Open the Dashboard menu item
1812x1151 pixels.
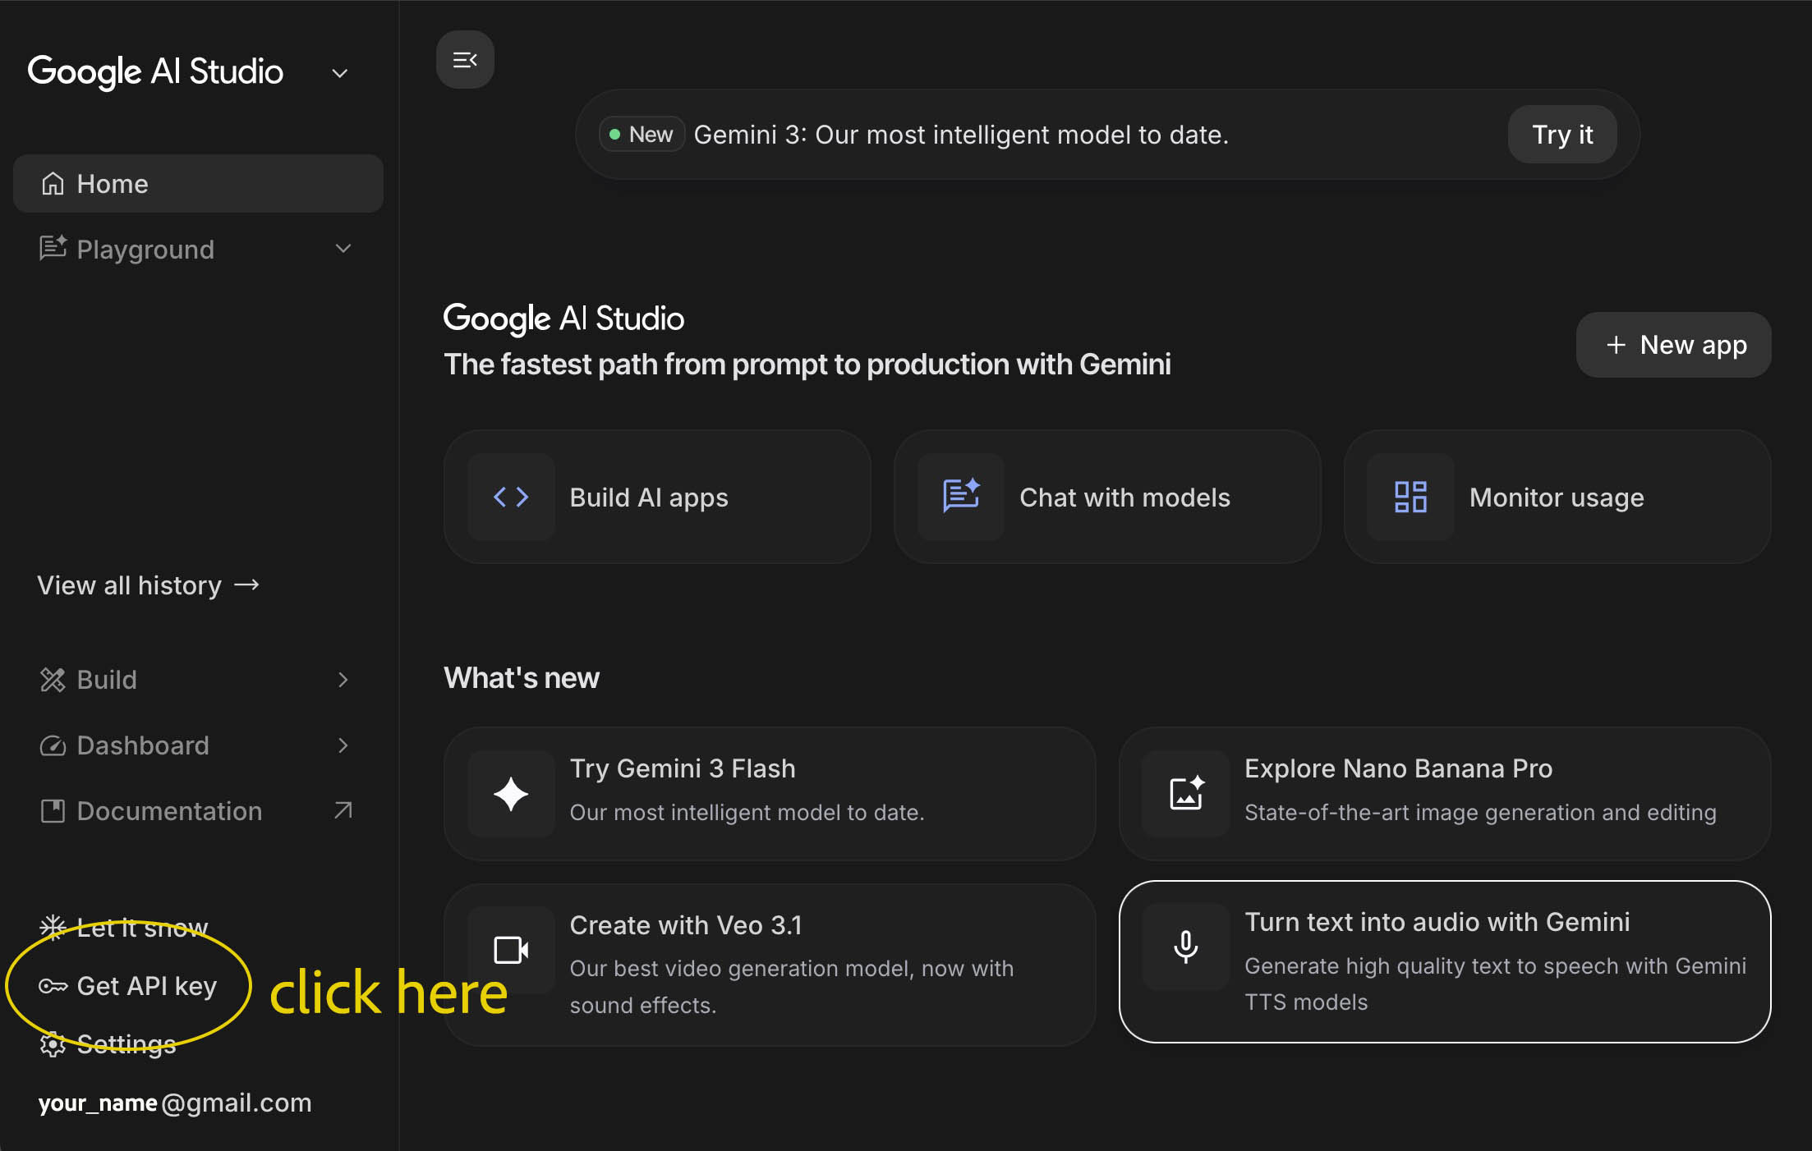point(198,745)
